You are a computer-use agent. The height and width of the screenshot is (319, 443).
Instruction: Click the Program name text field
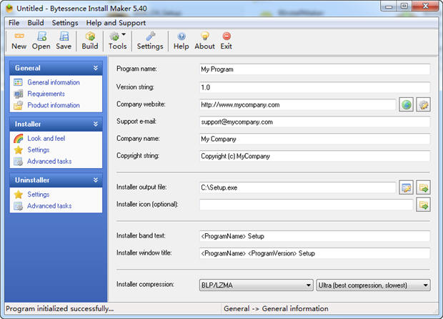coord(314,69)
